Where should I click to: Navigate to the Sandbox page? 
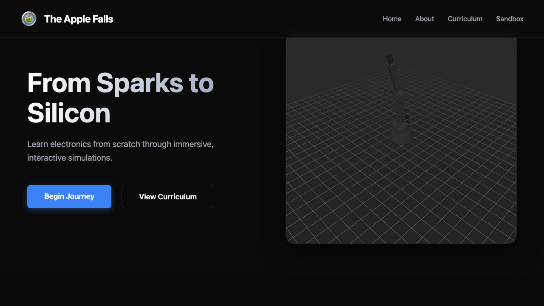(x=510, y=19)
